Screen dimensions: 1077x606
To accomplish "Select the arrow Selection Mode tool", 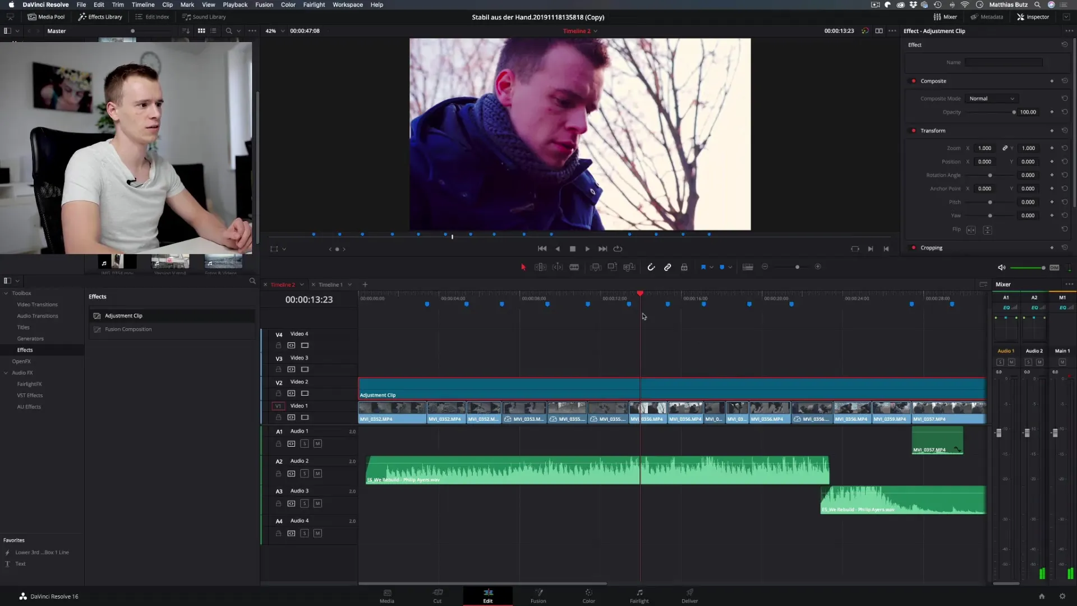I will [x=523, y=267].
